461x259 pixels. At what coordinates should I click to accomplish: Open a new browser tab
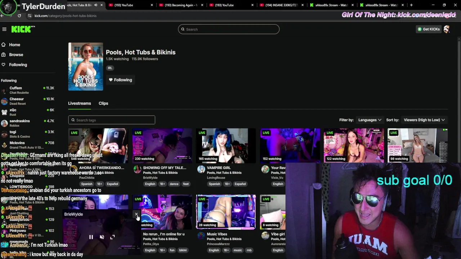tap(411, 5)
